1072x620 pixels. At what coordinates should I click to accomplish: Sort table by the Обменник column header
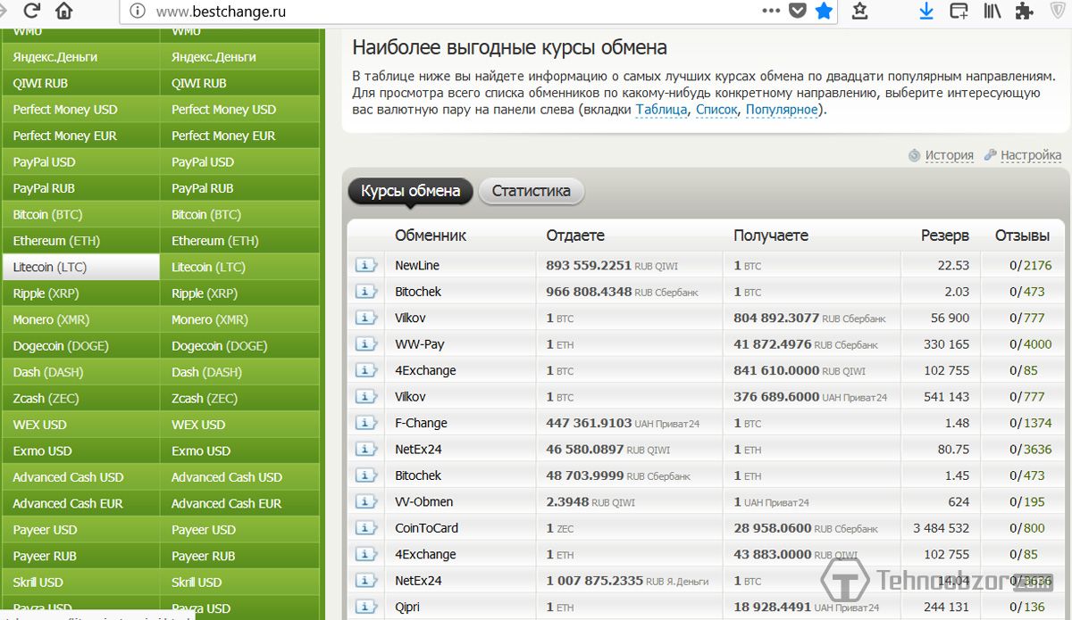point(431,236)
